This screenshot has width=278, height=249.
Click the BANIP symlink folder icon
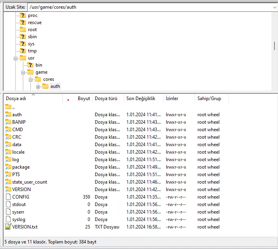click(8, 122)
